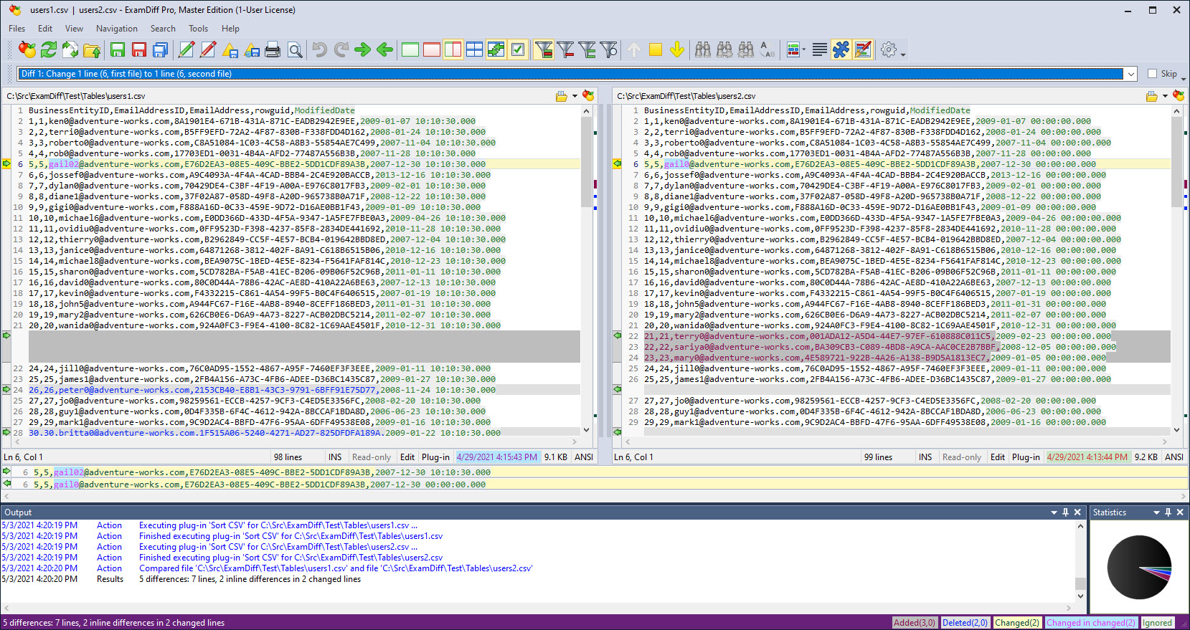This screenshot has width=1190, height=630.
Task: Expand the Diff 1 differences combo box
Action: click(1131, 74)
